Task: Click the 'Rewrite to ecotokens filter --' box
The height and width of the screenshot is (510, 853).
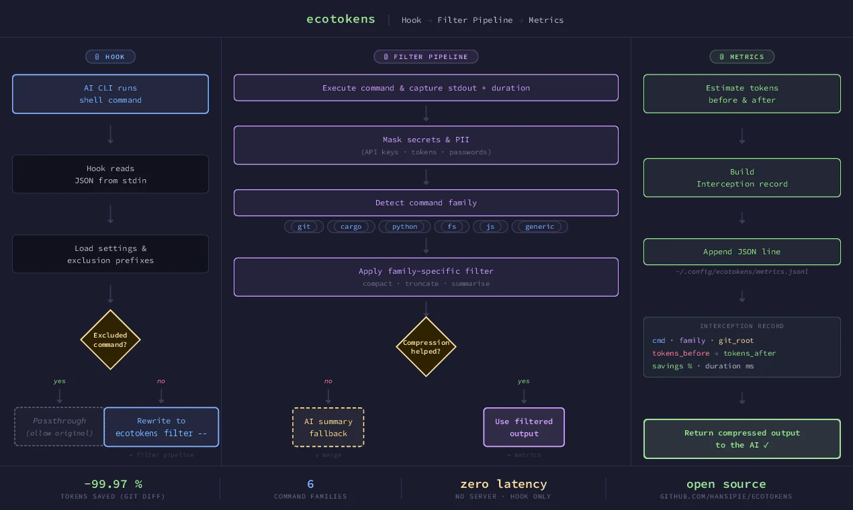Action: (161, 427)
